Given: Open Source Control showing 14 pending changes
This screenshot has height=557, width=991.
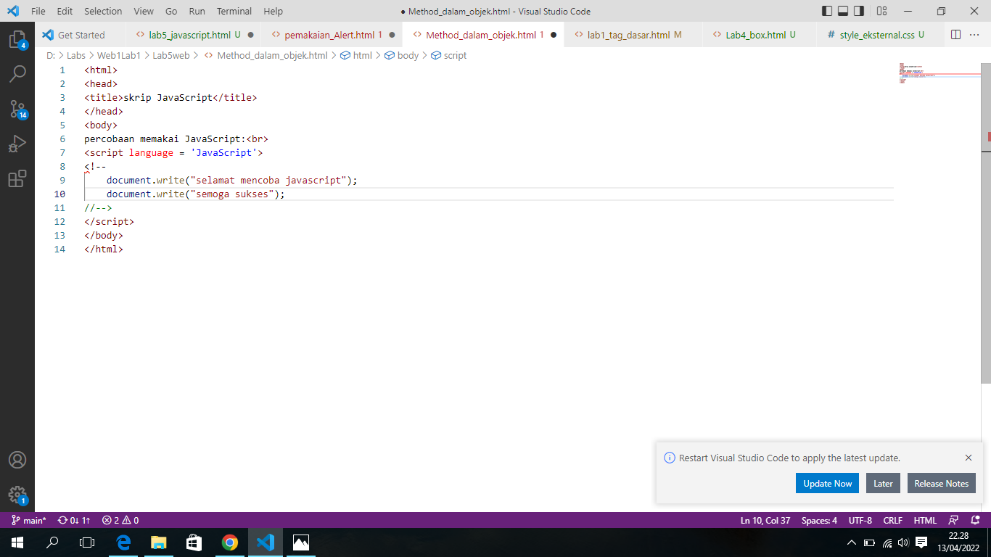Looking at the screenshot, I should 17,109.
